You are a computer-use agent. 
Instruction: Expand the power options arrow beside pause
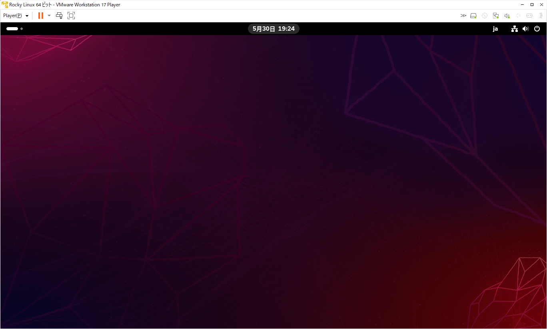coord(49,16)
